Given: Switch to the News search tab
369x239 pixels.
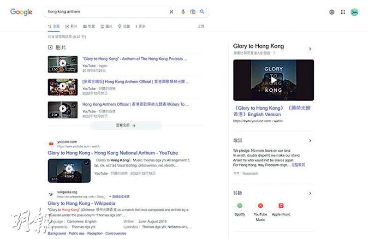Looking at the screenshot, I should [x=89, y=27].
